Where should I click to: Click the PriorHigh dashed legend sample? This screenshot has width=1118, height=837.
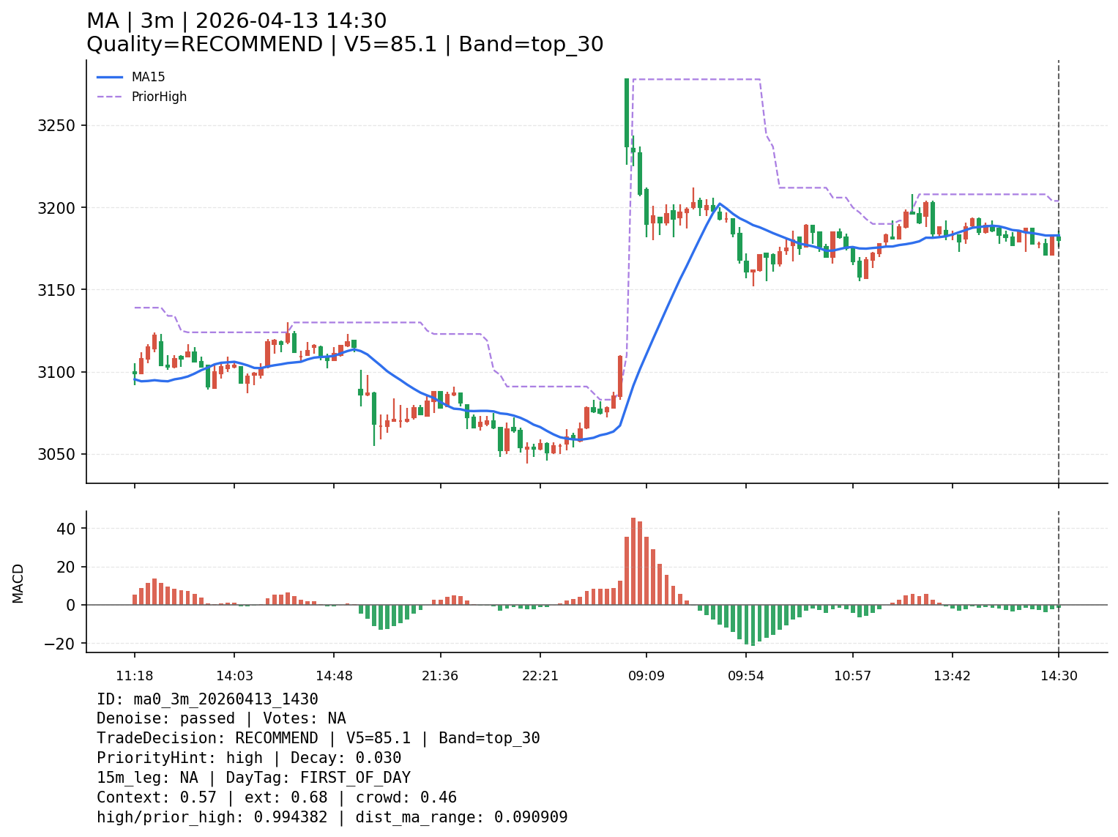(110, 97)
